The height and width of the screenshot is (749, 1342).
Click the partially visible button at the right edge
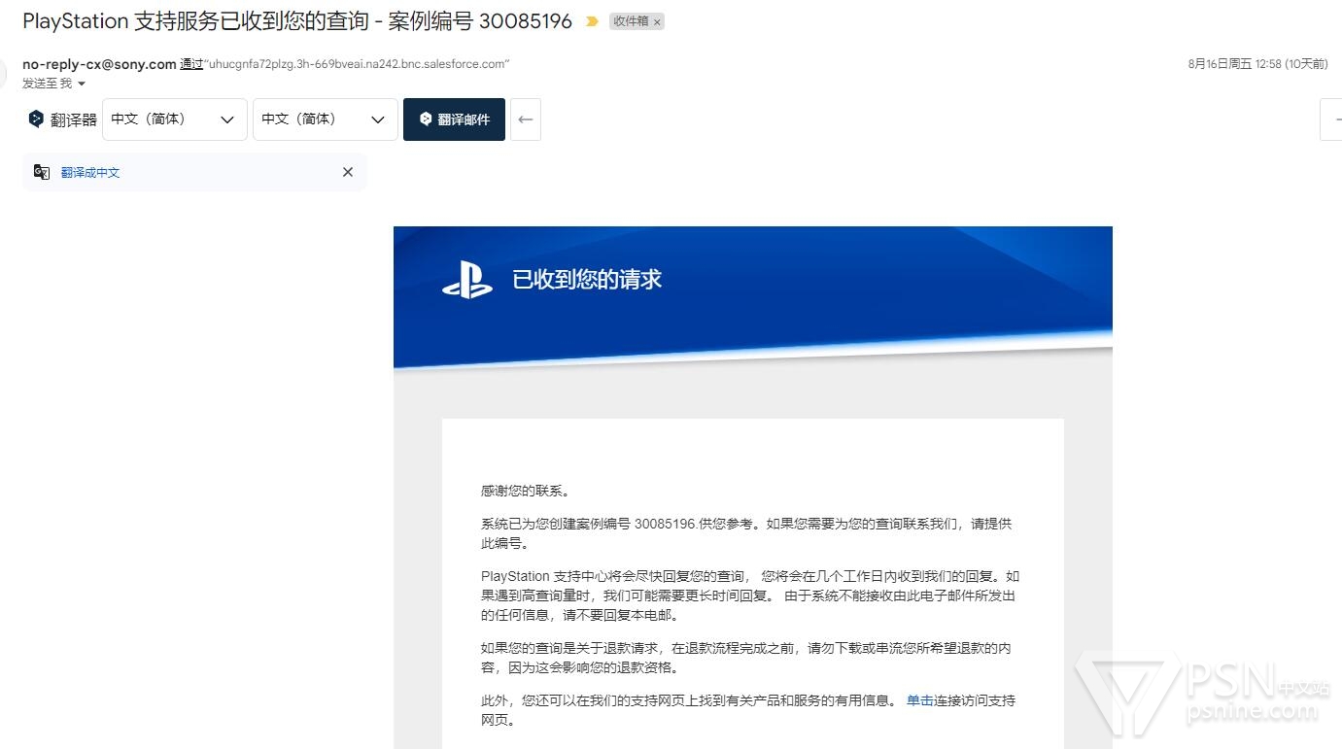pos(1331,119)
